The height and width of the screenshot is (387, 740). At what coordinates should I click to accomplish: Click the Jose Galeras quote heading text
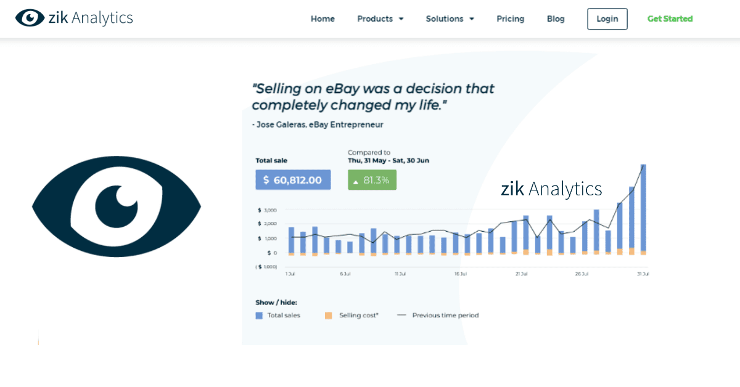(x=373, y=97)
